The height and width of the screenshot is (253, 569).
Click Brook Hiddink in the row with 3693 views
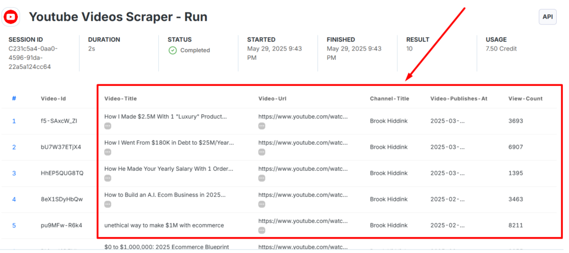[388, 121]
